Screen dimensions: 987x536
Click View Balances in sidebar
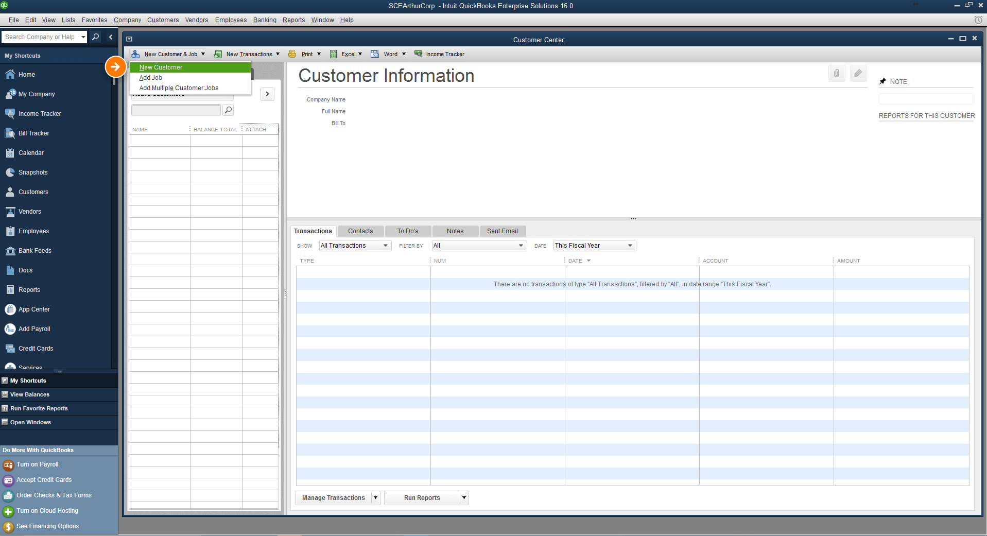pyautogui.click(x=59, y=394)
